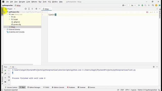Click 4 spaces indent setting

133,90
